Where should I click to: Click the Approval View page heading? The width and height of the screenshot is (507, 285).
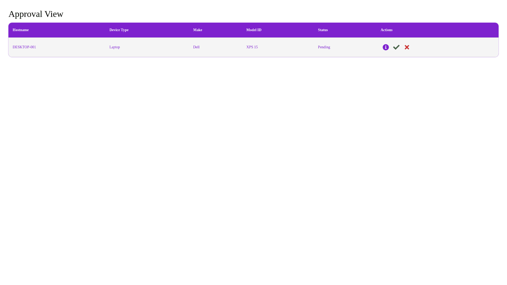coord(36,14)
